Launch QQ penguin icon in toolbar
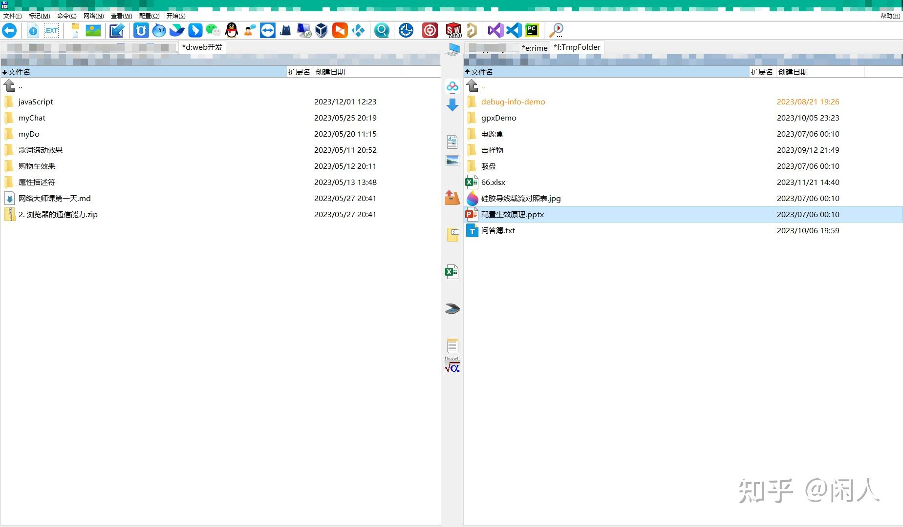The width and height of the screenshot is (903, 527). point(232,31)
